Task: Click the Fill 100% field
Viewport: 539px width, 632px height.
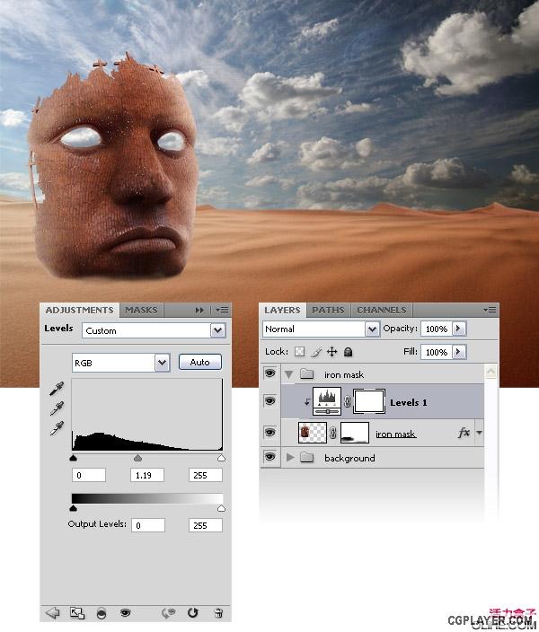Action: click(437, 352)
